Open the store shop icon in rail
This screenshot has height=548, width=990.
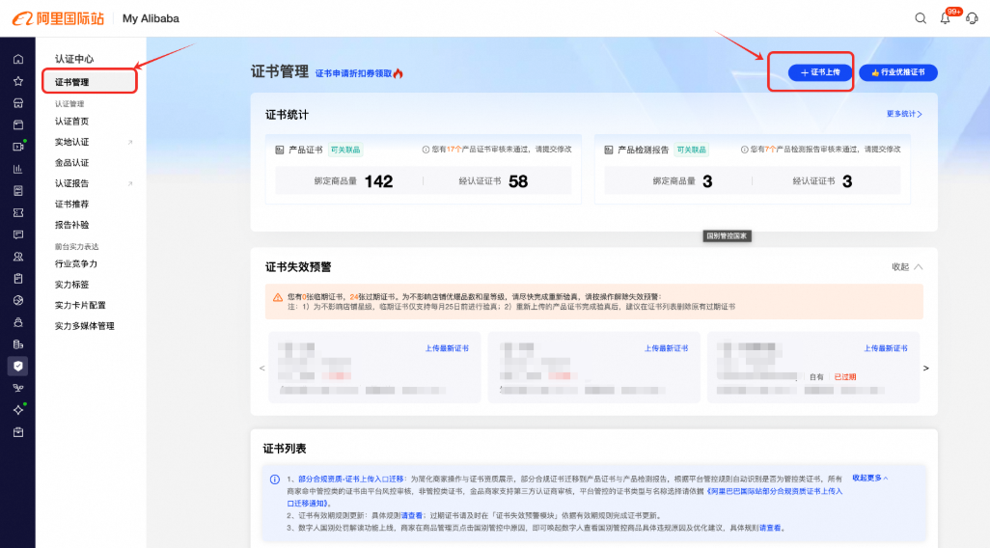18,103
